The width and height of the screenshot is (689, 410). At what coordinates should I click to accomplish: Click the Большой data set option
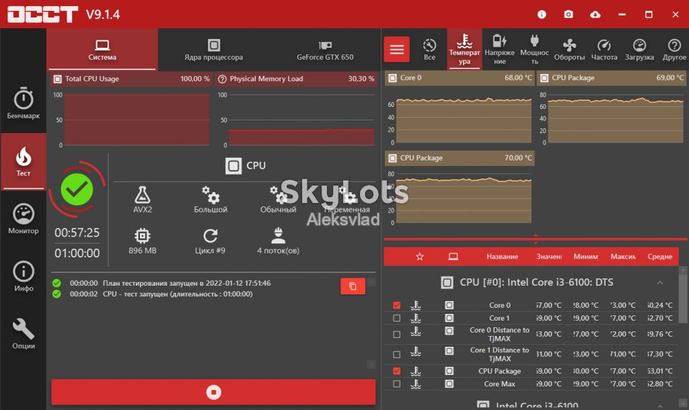tap(211, 200)
